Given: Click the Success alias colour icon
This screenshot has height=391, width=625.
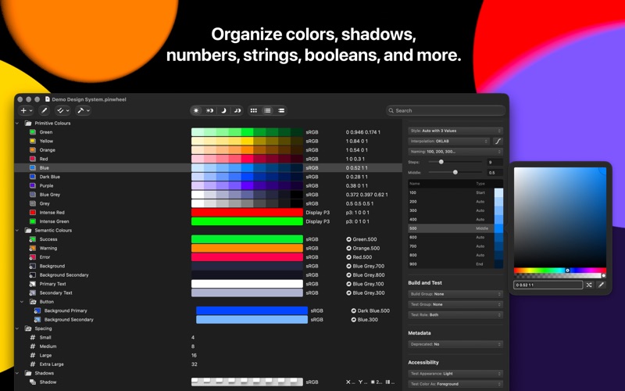Looking at the screenshot, I should pos(33,239).
